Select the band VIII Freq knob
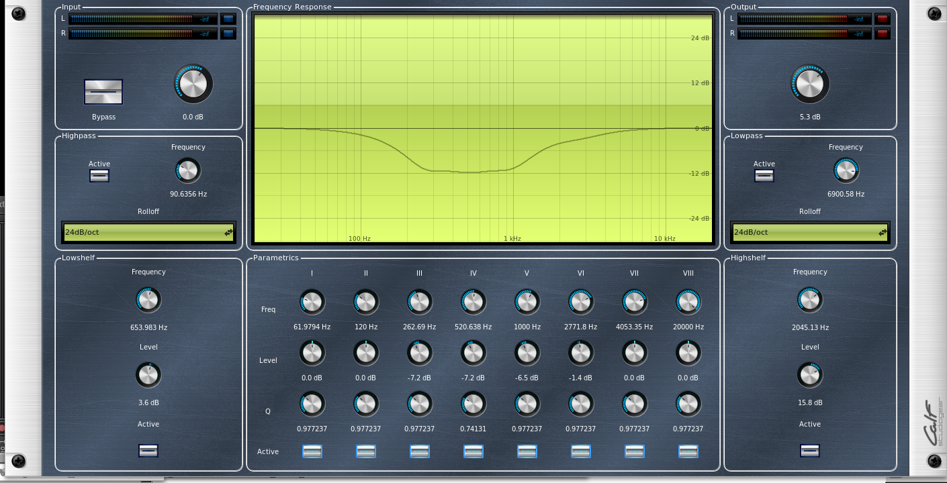 688,303
